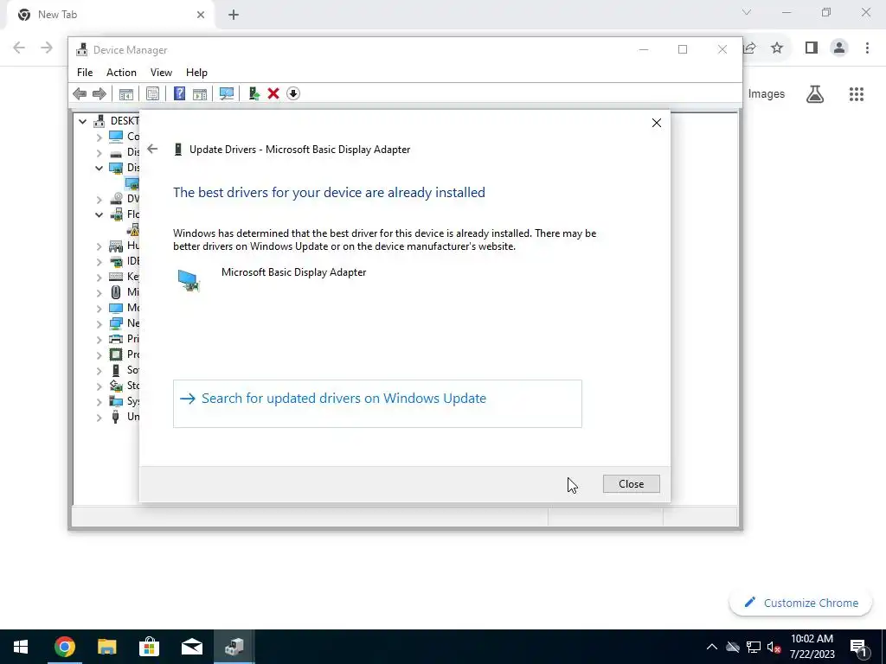This screenshot has width=886, height=664.
Task: Close the New Tab tab in Chrome
Action: click(200, 15)
